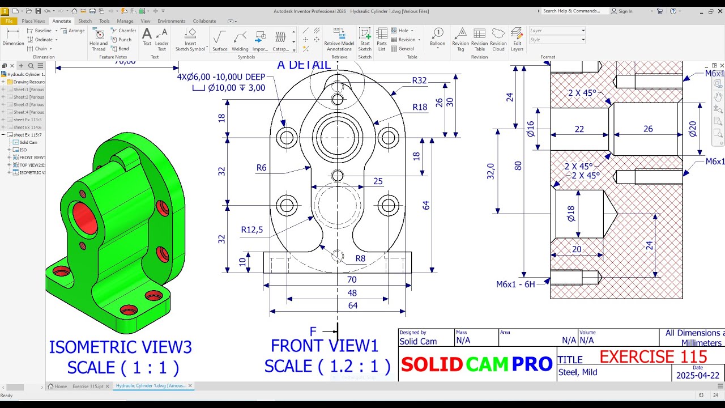Click the browser search magnifier icon
The image size is (725, 408).
point(31,66)
